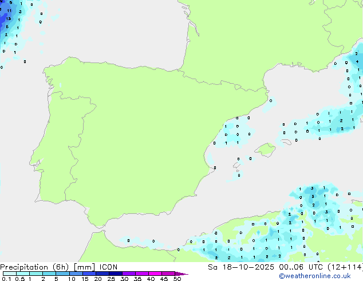Click the '0.1' legend scale label
The height and width of the screenshot is (281, 363).
(x=6, y=279)
